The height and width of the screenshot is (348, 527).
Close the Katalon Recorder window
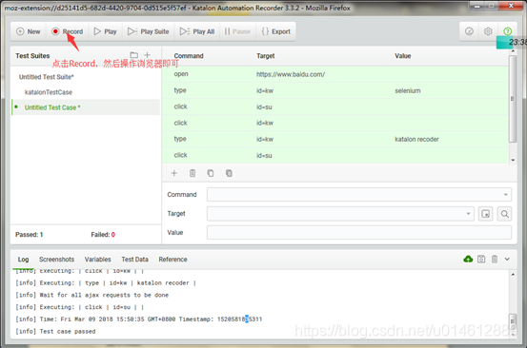[511, 6]
